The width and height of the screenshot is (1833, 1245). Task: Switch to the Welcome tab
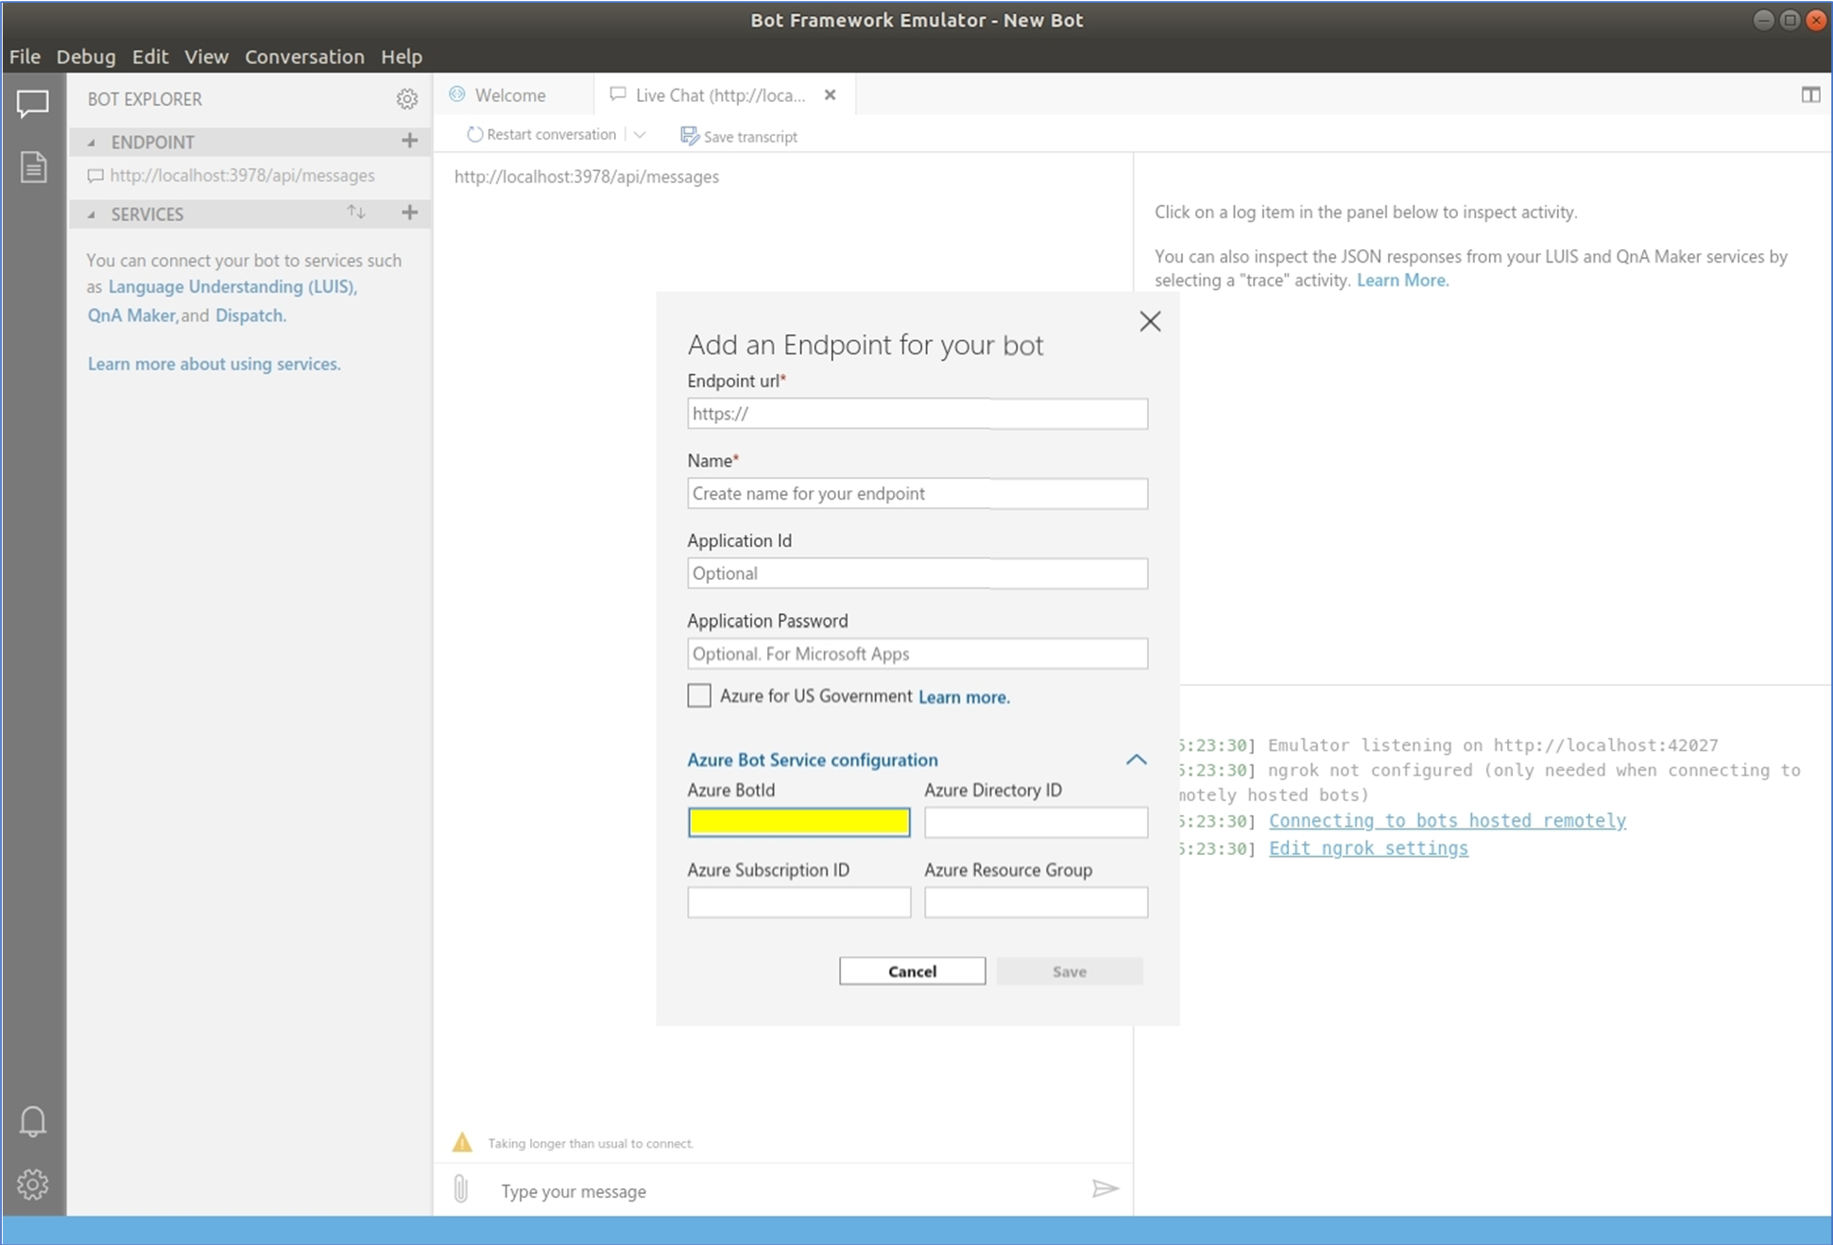tap(515, 94)
